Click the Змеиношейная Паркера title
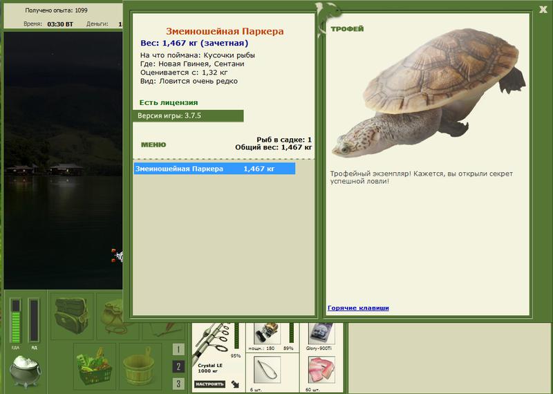Viewport: 553px width, 394px height. click(x=225, y=31)
